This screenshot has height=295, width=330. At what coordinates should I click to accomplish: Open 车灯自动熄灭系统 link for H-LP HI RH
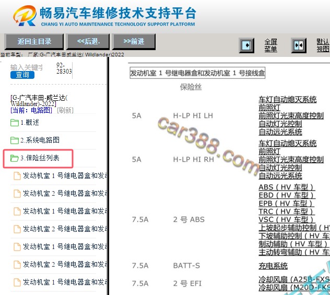pos(288,144)
